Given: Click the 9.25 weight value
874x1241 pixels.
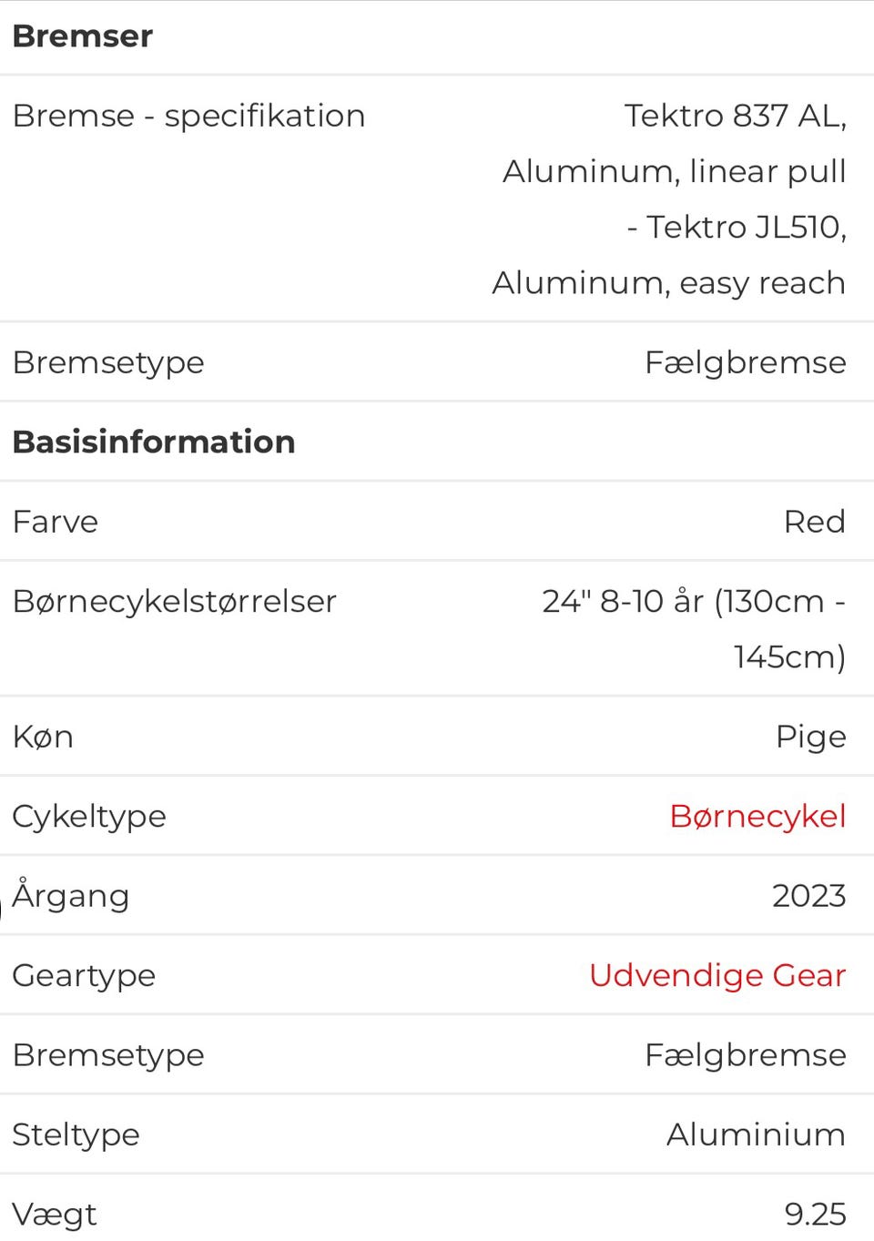Looking at the screenshot, I should [x=815, y=1215].
